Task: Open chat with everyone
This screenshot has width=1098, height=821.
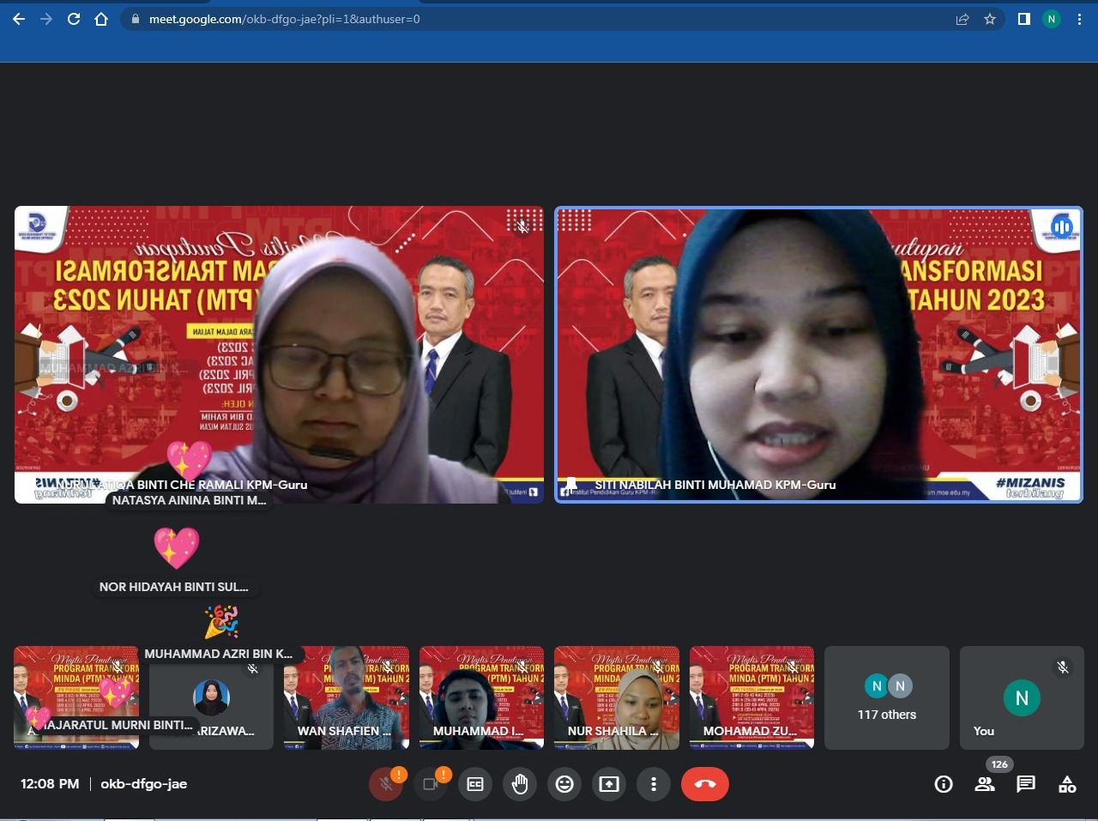Action: (x=1026, y=784)
